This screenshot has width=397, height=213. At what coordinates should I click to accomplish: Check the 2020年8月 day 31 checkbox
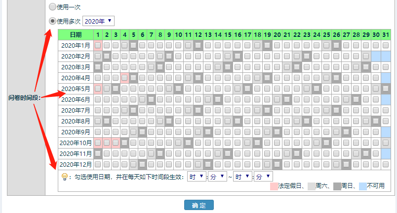385,121
